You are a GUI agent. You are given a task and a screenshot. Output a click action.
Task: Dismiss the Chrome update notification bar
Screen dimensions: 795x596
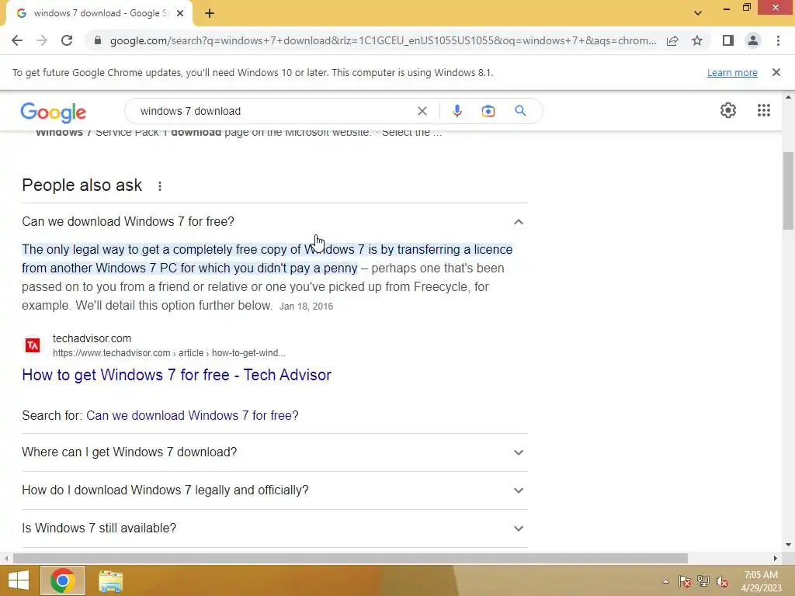[776, 72]
